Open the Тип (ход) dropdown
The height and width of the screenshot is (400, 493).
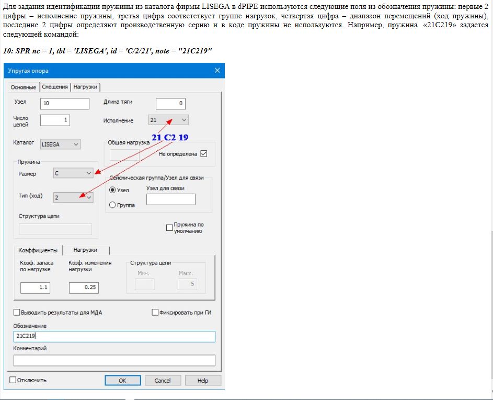click(x=73, y=197)
